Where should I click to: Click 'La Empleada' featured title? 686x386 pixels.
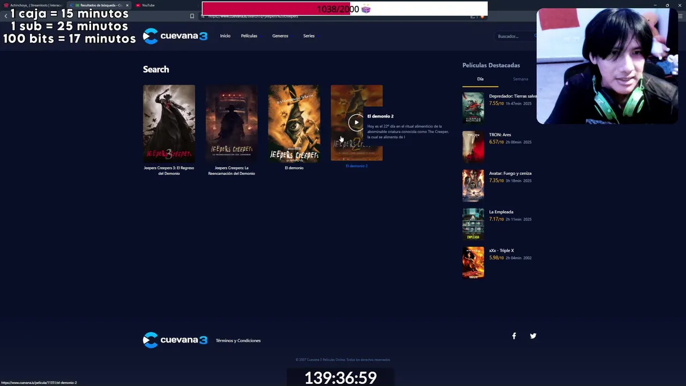[501, 212]
